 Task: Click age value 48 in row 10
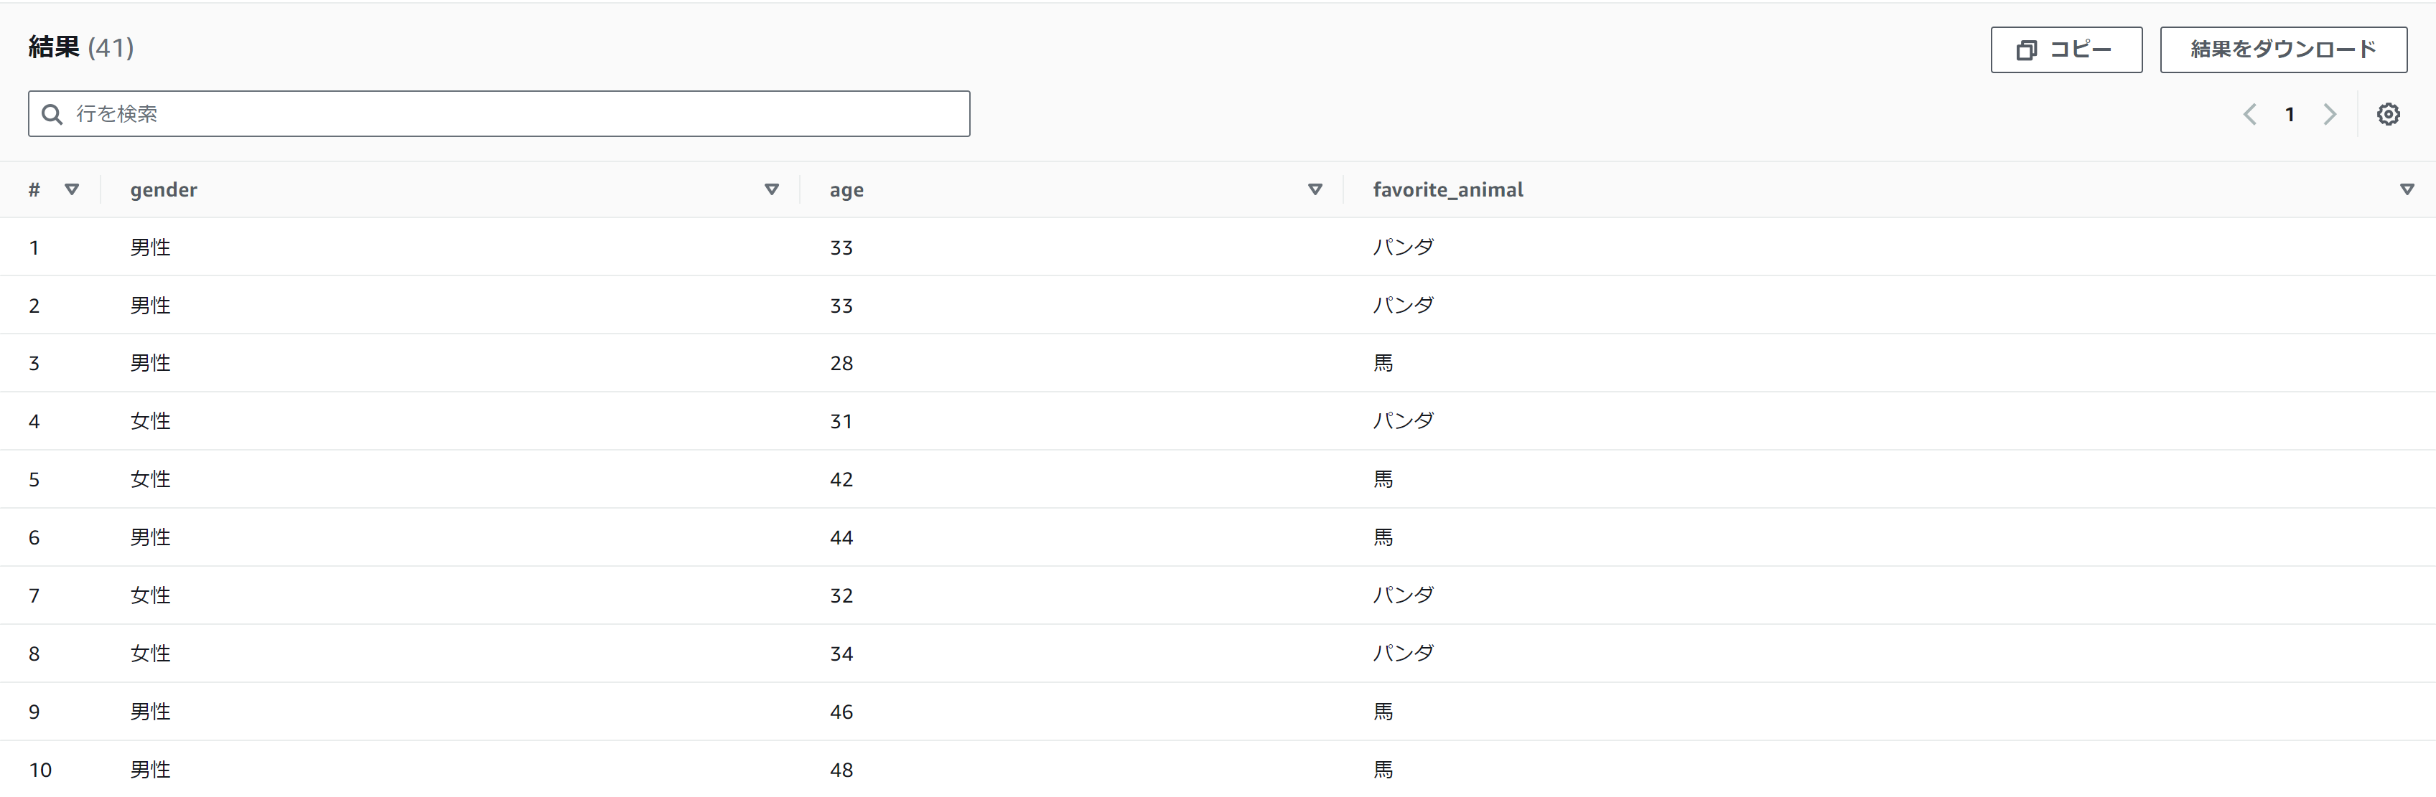click(841, 770)
